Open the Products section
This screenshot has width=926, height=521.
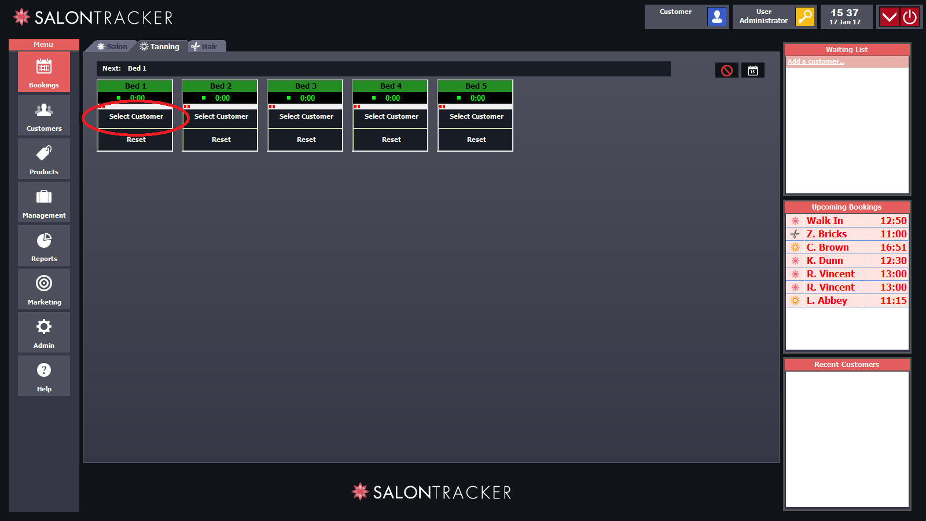[43, 159]
